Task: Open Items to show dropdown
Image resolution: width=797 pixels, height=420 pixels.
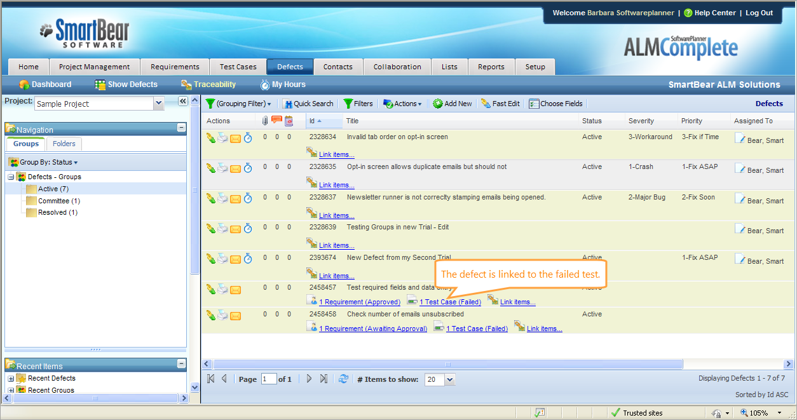Action: (x=450, y=379)
